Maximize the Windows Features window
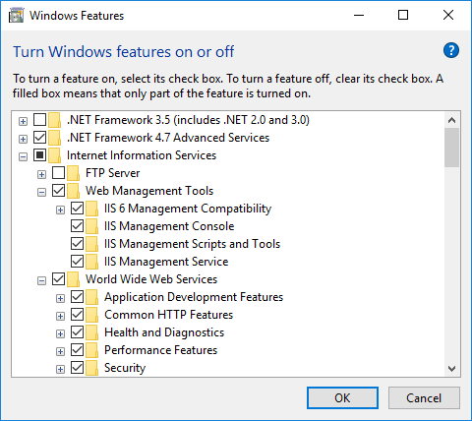This screenshot has height=421, width=472. click(403, 15)
